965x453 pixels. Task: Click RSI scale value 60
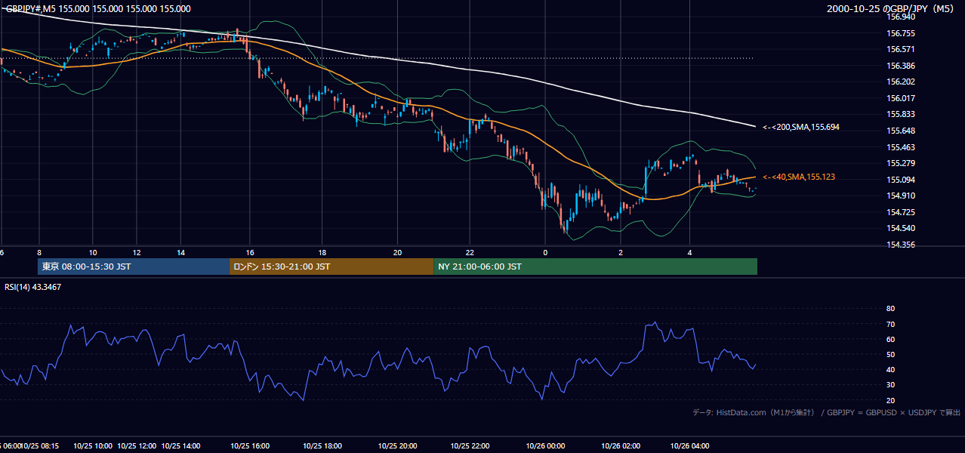(890, 339)
